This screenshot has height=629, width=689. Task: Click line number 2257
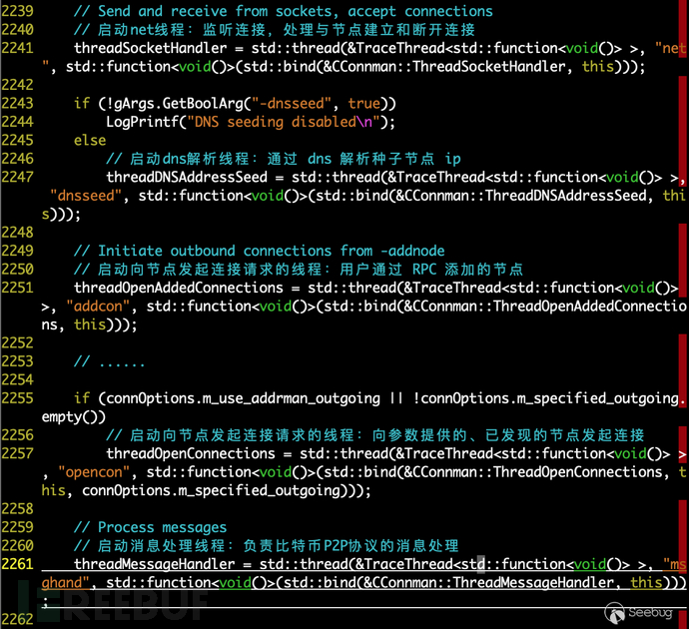(17, 453)
